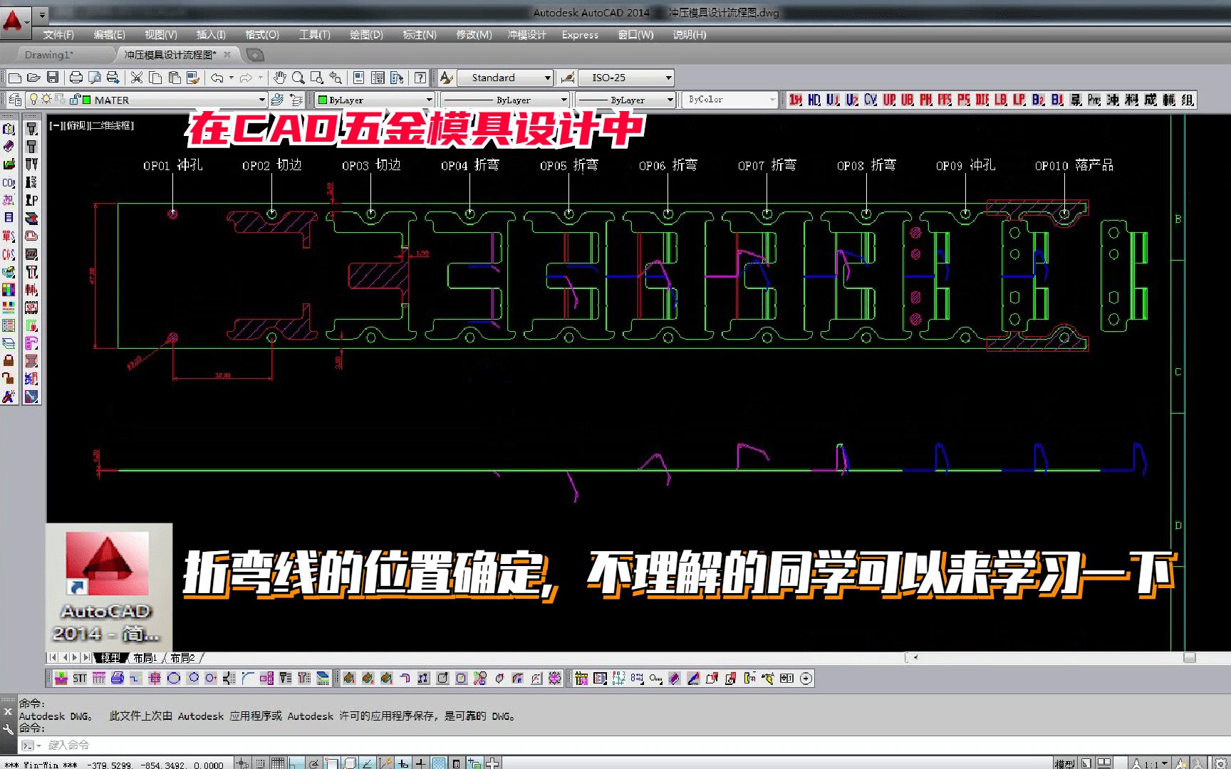This screenshot has height=769, width=1231.
Task: Open the Standard text style dropdown
Action: tap(547, 78)
